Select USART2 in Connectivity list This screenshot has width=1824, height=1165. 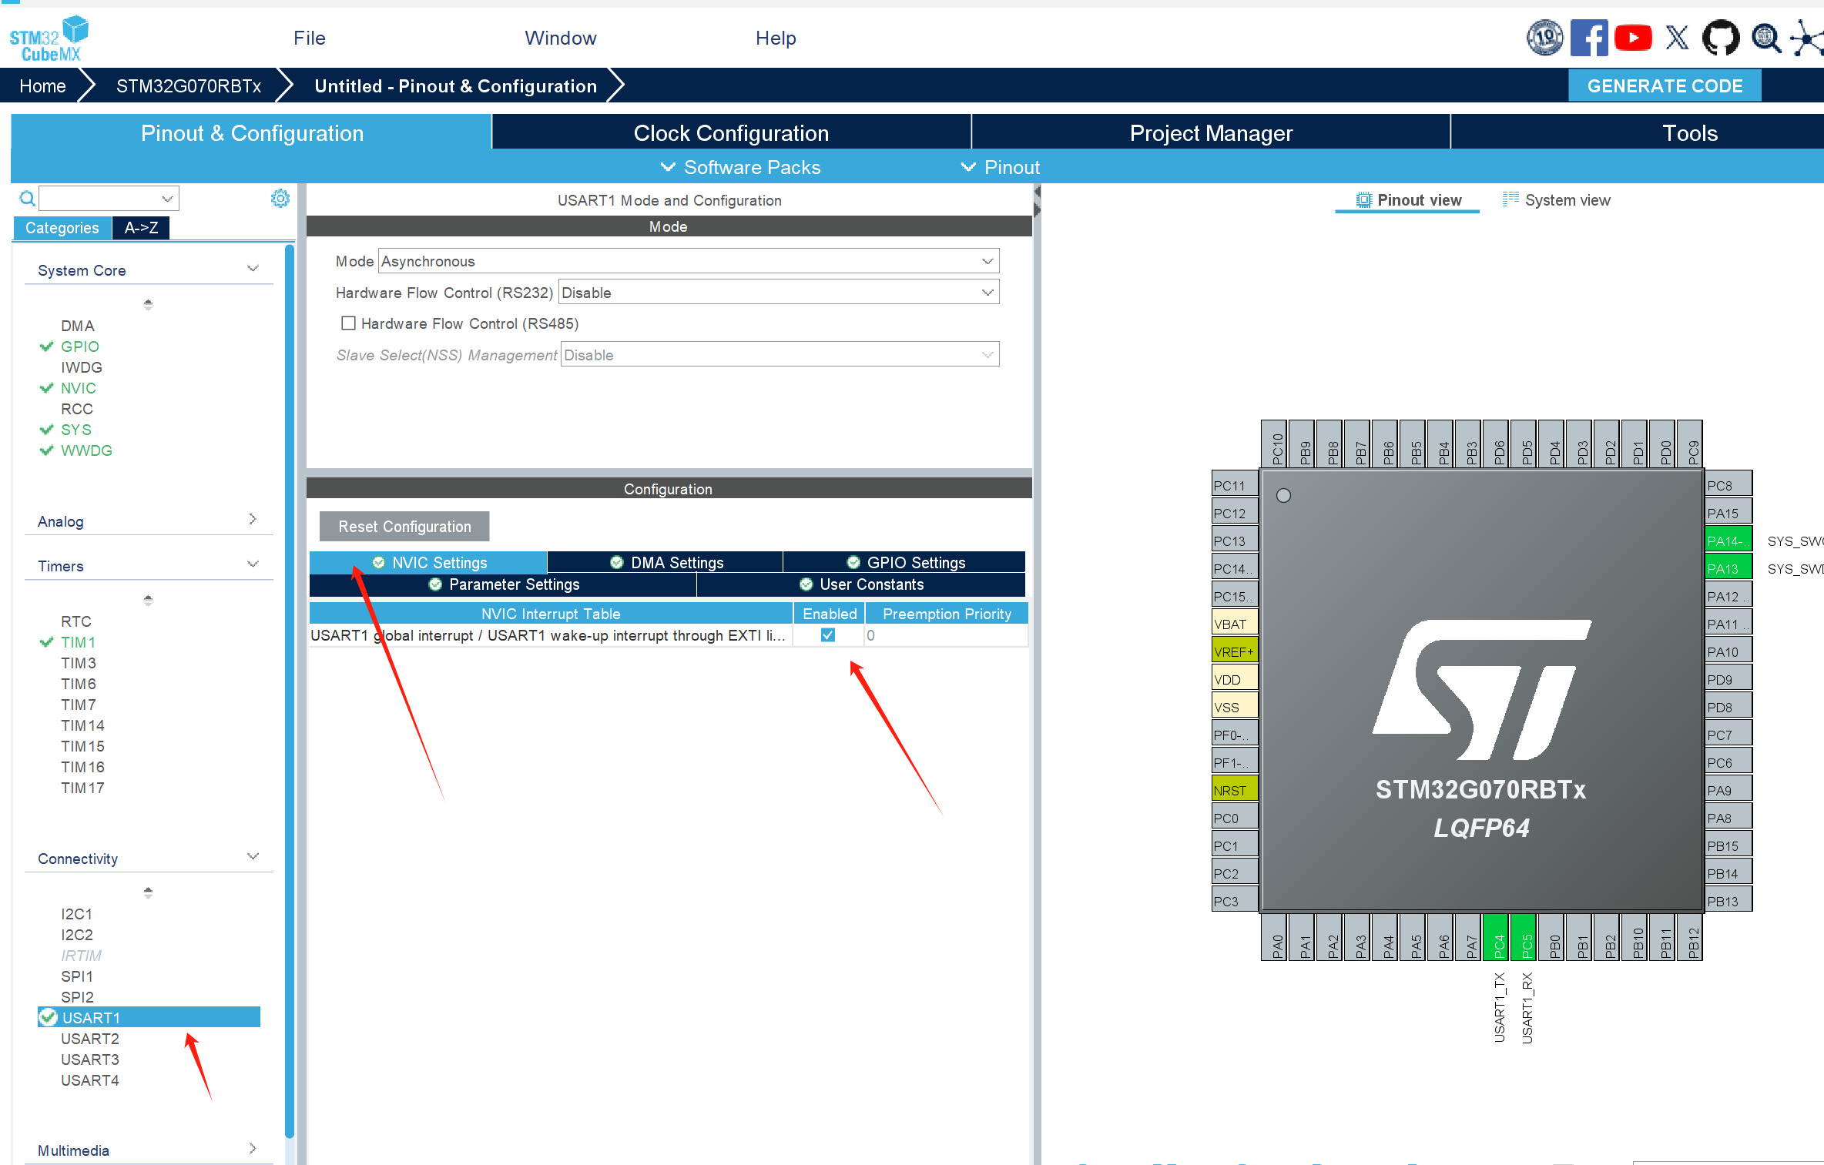coord(90,1039)
